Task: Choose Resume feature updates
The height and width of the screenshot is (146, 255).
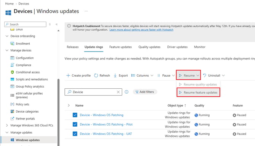Action: [198, 93]
